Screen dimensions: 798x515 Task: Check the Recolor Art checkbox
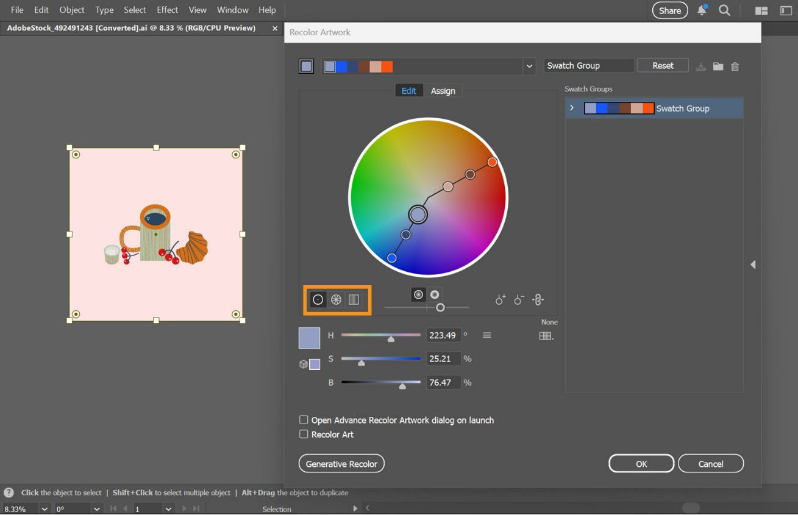click(x=303, y=433)
